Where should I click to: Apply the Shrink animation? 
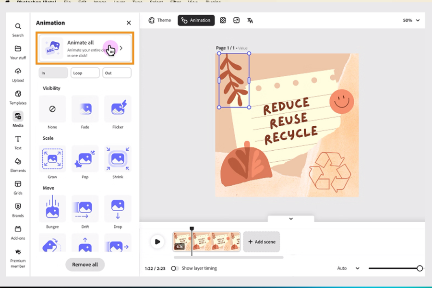pos(118,159)
